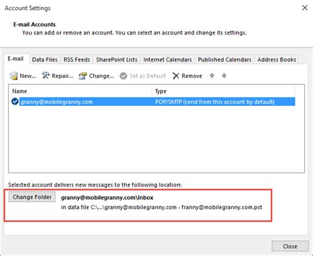Click the POP/SMTP account type cell
The height and width of the screenshot is (256, 313).
pos(215,102)
